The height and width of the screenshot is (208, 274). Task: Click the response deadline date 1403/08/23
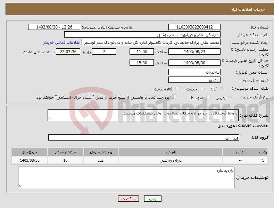tap(194, 51)
